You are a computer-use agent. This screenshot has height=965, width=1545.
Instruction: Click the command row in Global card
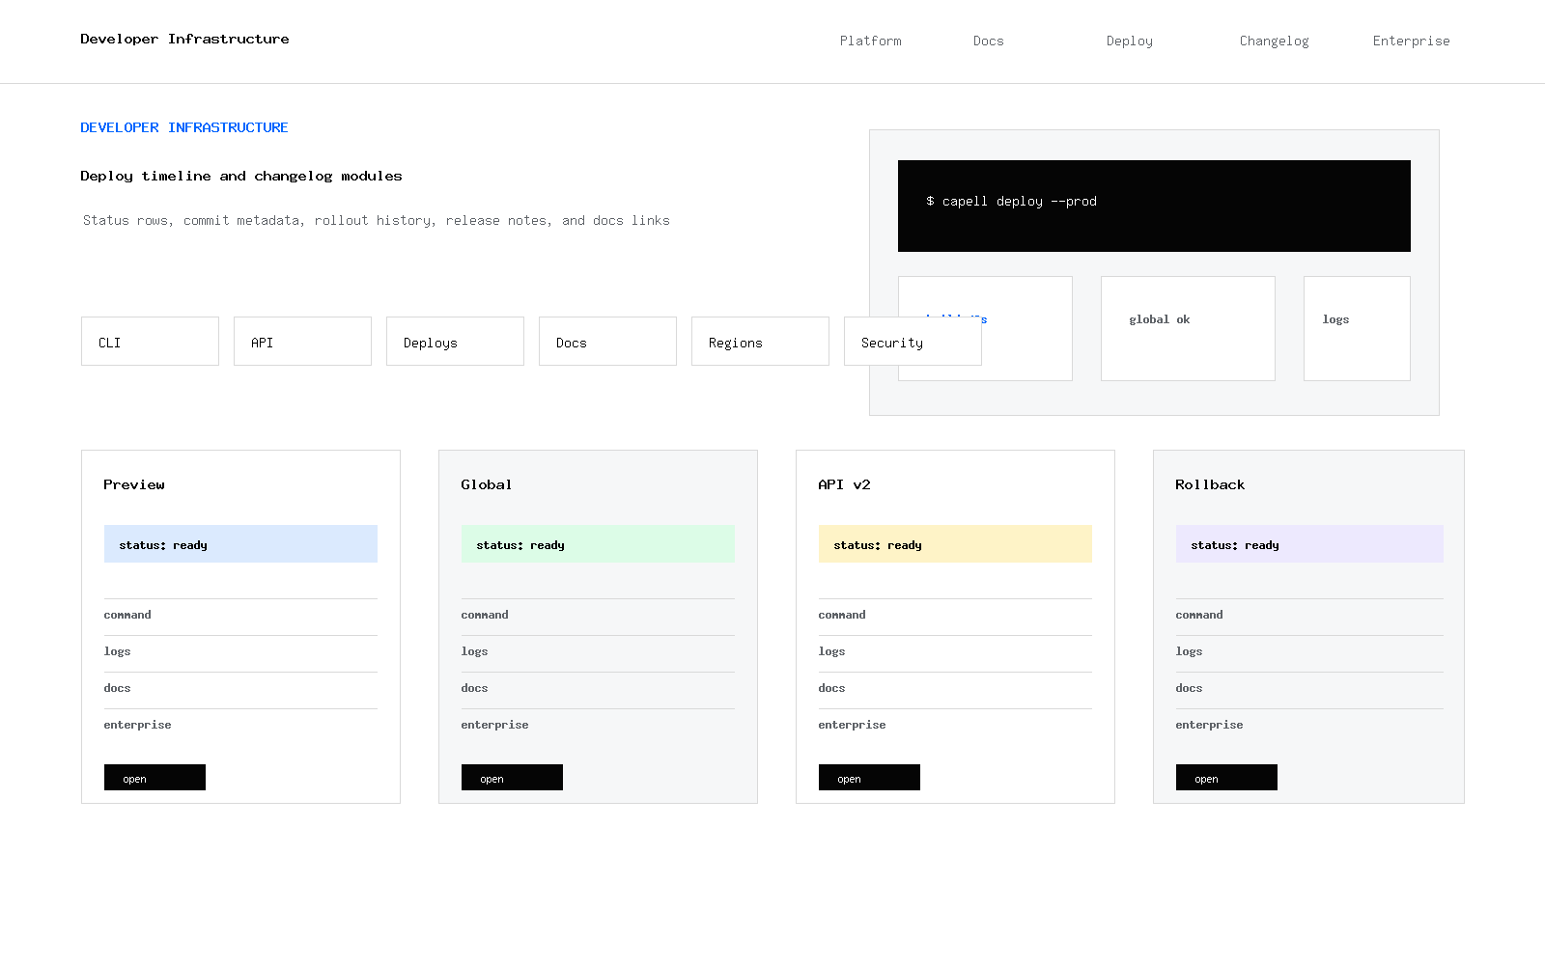(x=598, y=617)
